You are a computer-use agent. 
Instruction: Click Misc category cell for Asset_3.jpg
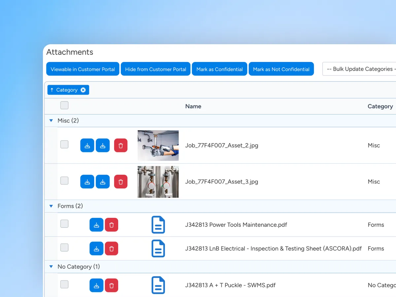374,182
